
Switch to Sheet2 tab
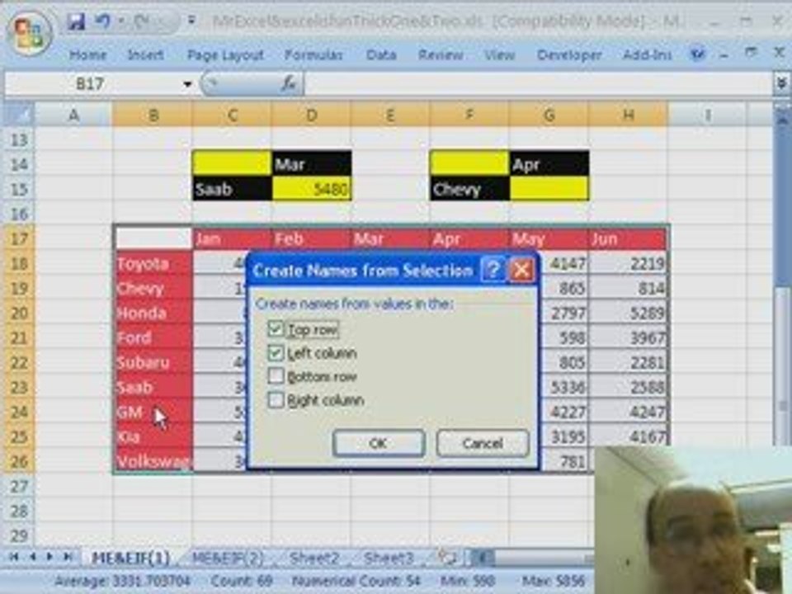[x=313, y=558]
